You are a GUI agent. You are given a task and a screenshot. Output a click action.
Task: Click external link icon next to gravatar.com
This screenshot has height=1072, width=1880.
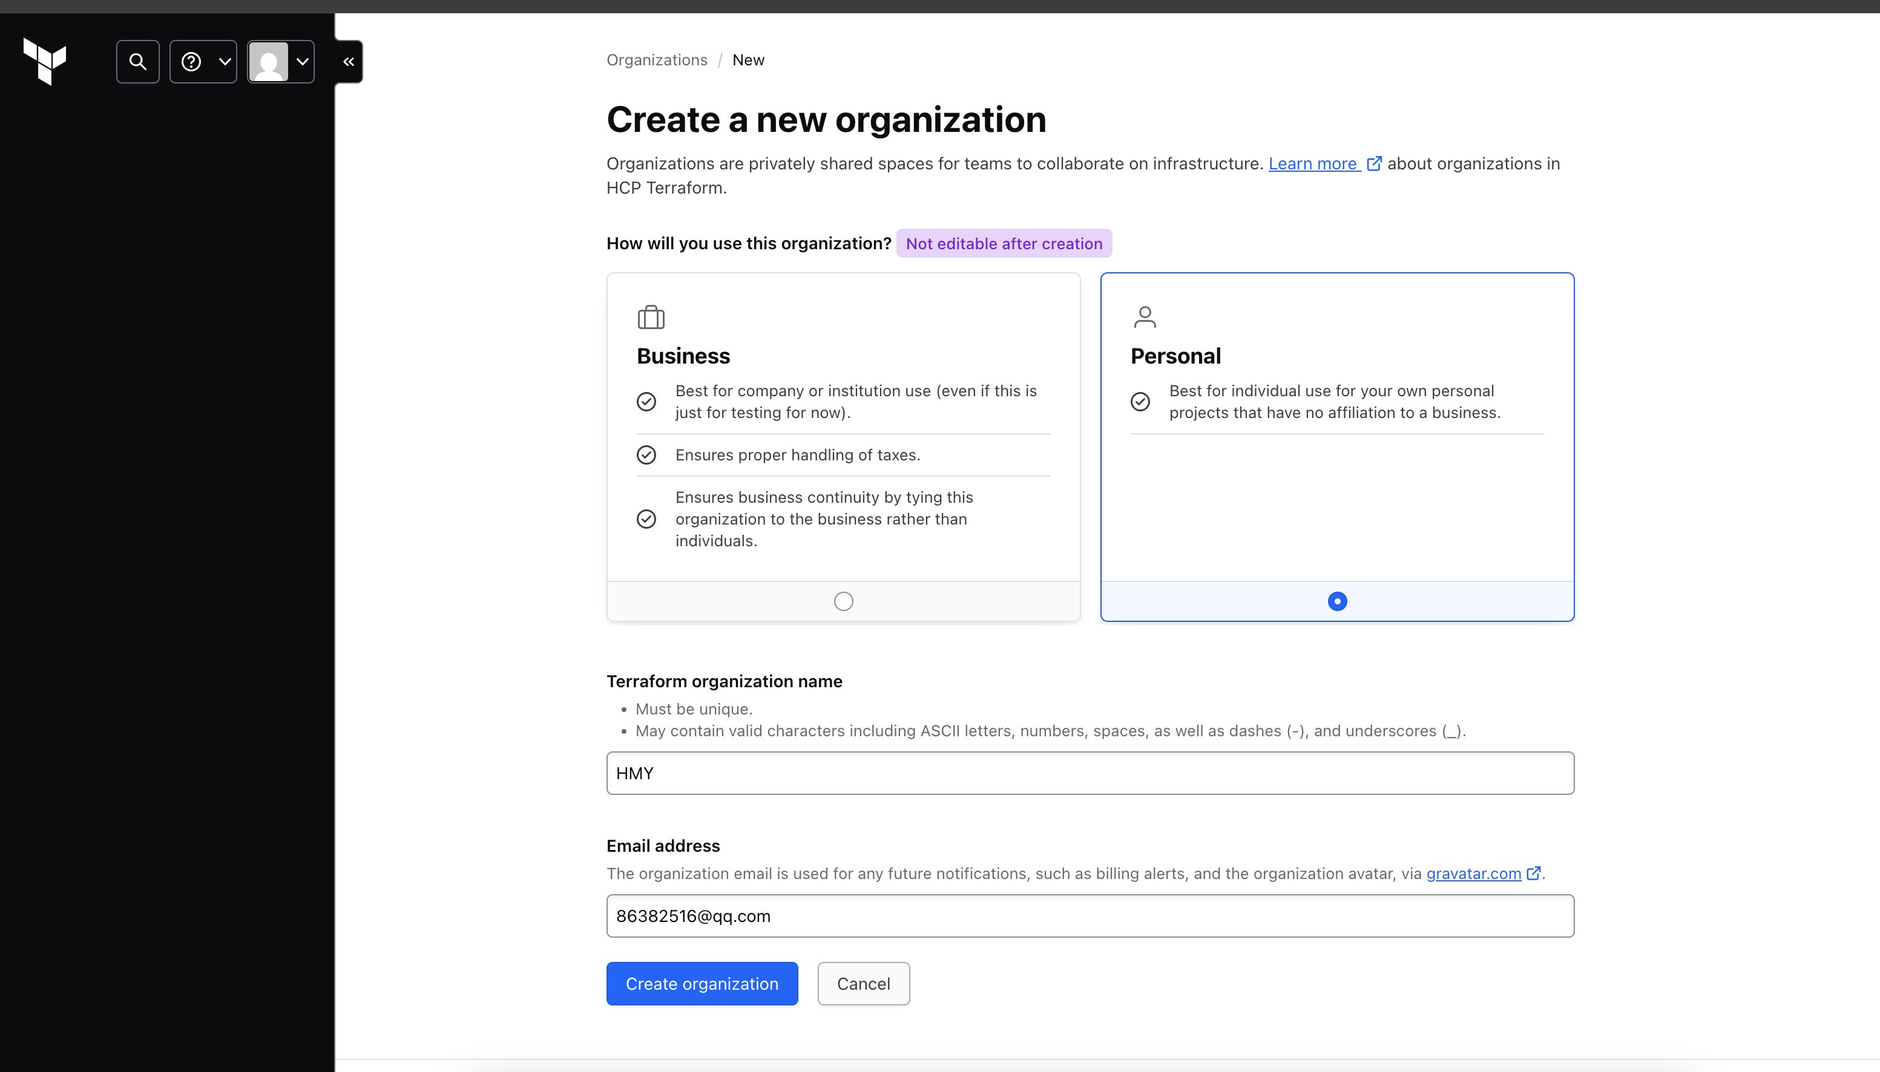pyautogui.click(x=1533, y=873)
